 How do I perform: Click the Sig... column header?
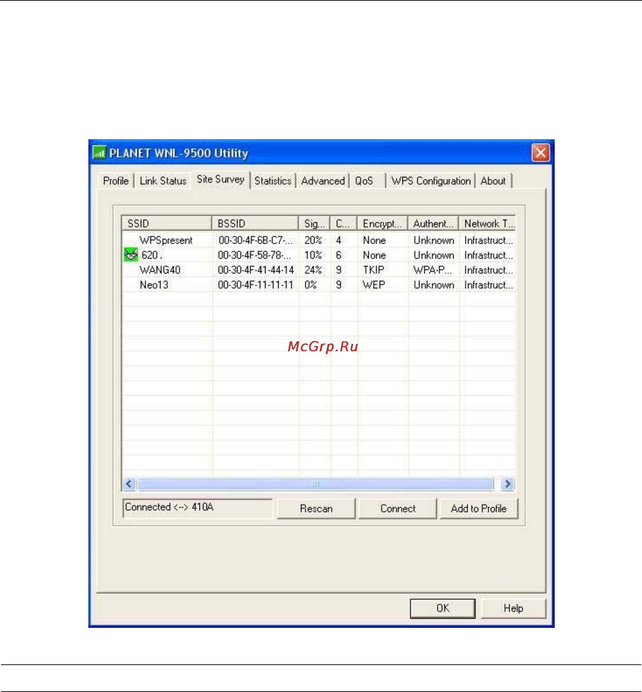(314, 223)
